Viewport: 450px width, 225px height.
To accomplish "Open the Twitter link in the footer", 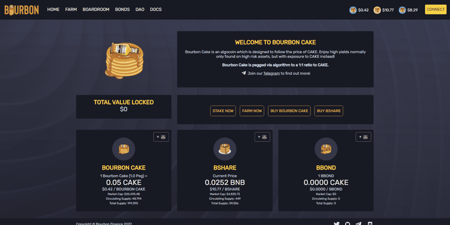I will tap(336, 224).
